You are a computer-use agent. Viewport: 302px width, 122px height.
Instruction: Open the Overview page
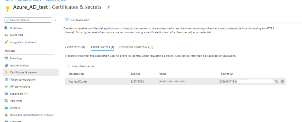pos(16,28)
